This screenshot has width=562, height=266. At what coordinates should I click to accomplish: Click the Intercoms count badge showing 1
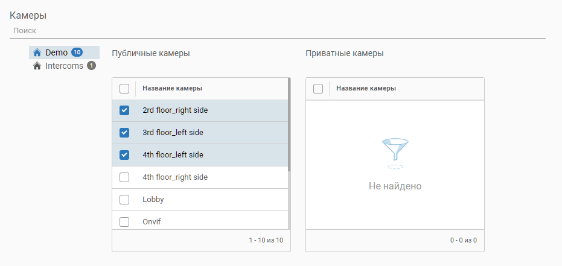pyautogui.click(x=91, y=66)
